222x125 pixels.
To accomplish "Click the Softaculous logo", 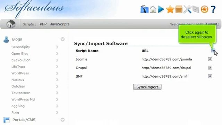I will 34,8.
